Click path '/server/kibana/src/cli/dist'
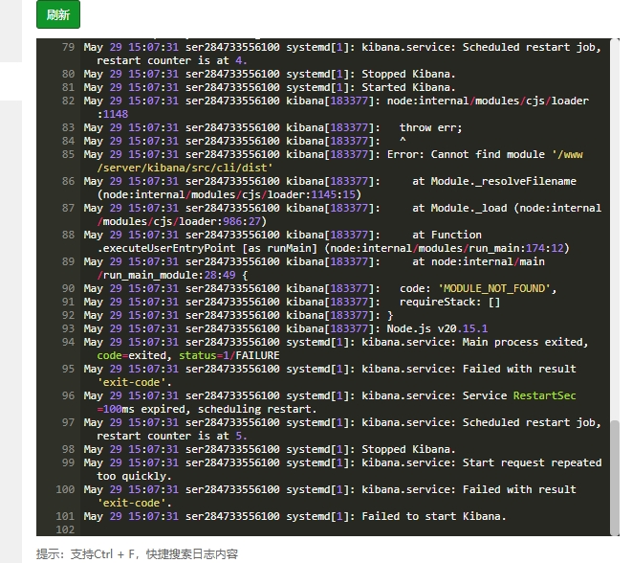Image resolution: width=632 pixels, height=563 pixels. tap(185, 168)
